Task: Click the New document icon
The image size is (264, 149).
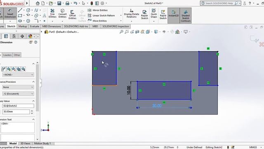Action: pos(43,3)
